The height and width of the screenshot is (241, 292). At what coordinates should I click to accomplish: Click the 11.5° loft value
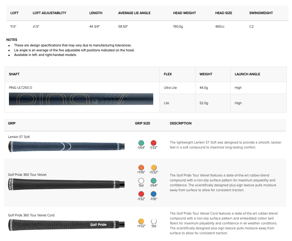pos(13,26)
